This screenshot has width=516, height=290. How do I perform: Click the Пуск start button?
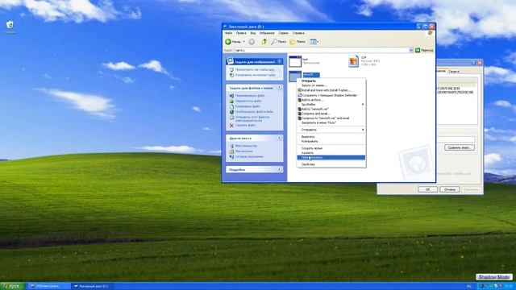[x=13, y=286]
